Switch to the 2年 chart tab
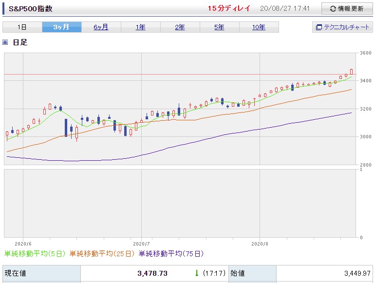 coord(180,27)
